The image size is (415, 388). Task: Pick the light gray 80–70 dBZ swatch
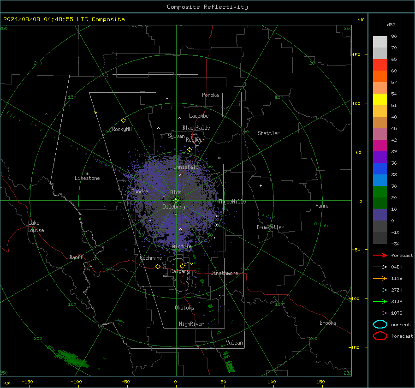[x=380, y=42]
